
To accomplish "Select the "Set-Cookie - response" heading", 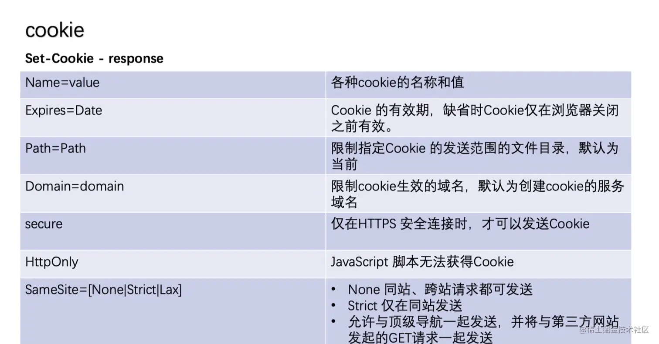I will pos(94,58).
